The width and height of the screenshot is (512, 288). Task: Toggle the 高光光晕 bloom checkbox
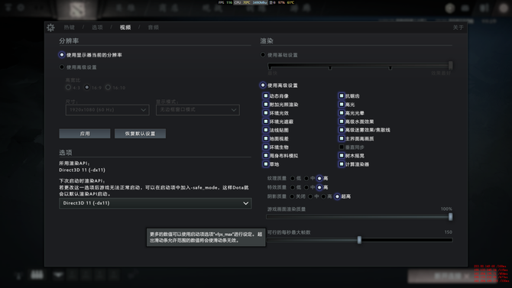tap(342, 113)
